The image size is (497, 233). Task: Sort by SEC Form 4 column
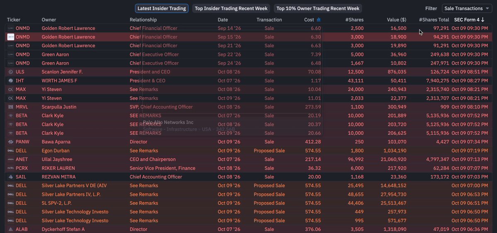(469, 19)
